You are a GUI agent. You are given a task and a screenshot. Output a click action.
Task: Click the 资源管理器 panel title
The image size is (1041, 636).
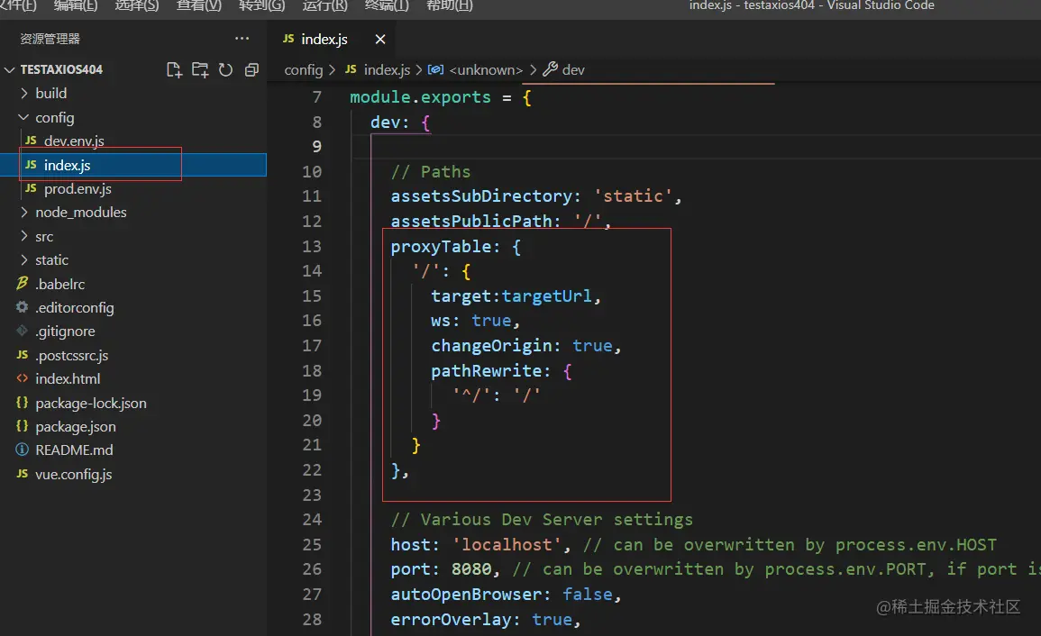point(50,39)
